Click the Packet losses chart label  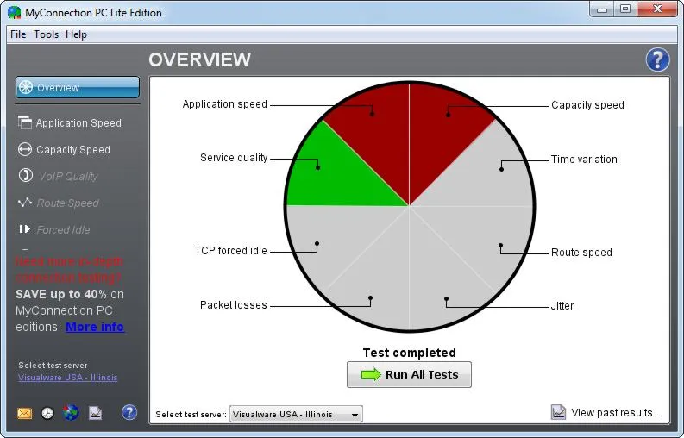[x=234, y=305]
